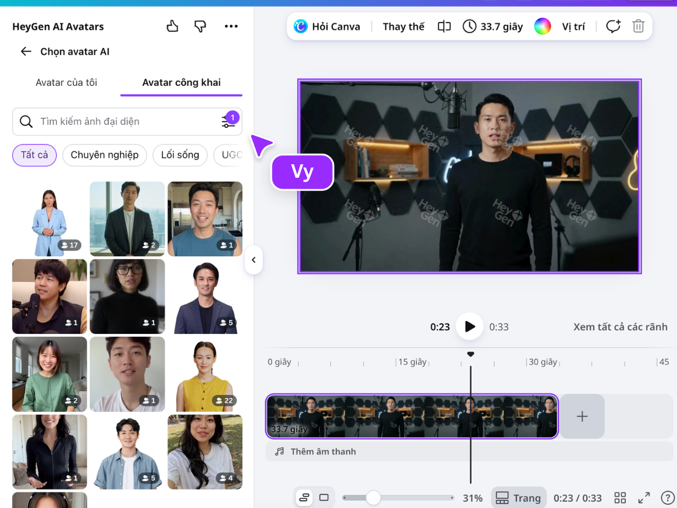Pick the man in city window avatar
The width and height of the screenshot is (677, 508).
click(127, 219)
